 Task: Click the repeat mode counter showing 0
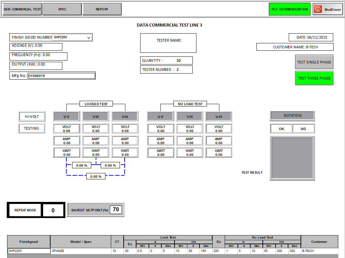[x=53, y=210]
